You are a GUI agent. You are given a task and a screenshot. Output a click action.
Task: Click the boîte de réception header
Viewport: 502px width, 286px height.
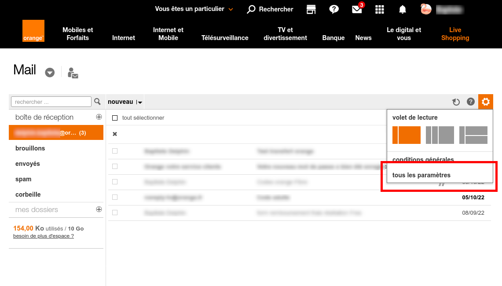[x=44, y=117]
